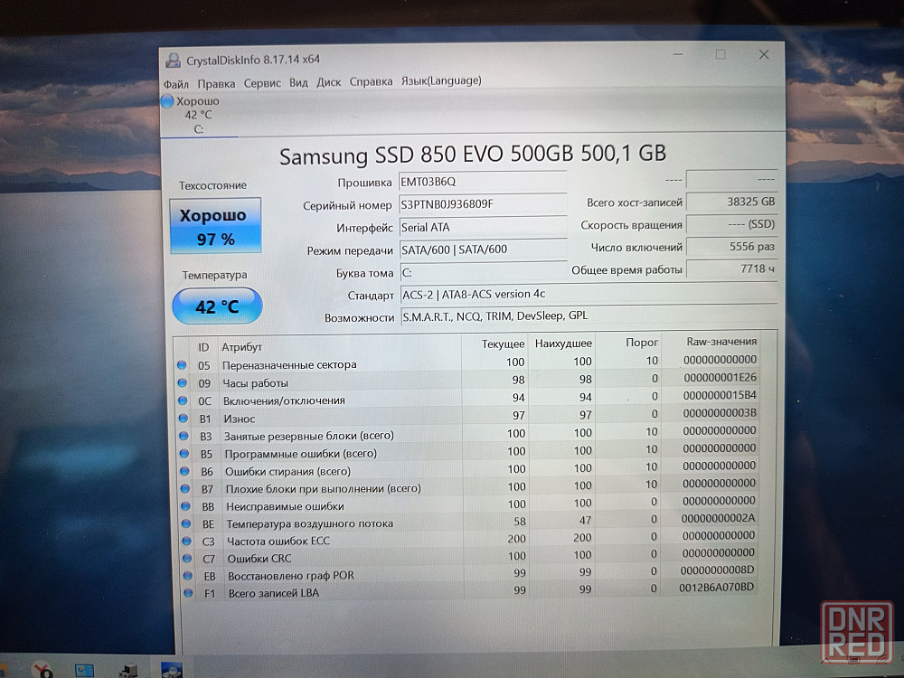Click the model title Samsung SSD 850 EVO
Image resolution: width=904 pixels, height=678 pixels.
click(473, 155)
